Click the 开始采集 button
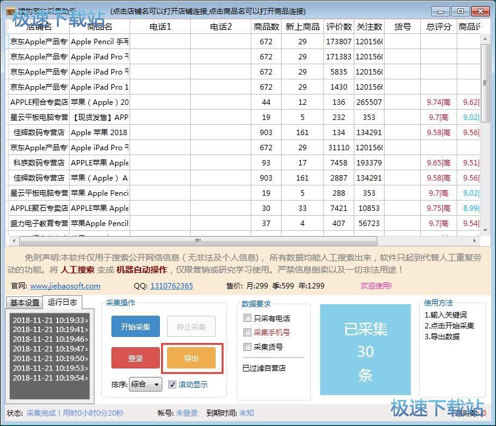Screen dimensions: 496x426 click(136, 326)
